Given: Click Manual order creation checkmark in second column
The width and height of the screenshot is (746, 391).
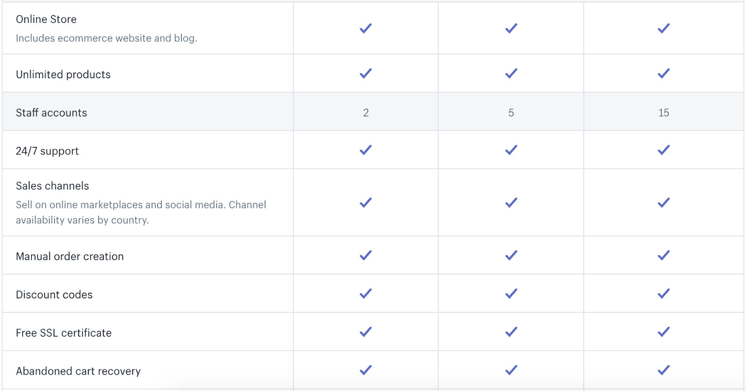Looking at the screenshot, I should click(x=511, y=255).
